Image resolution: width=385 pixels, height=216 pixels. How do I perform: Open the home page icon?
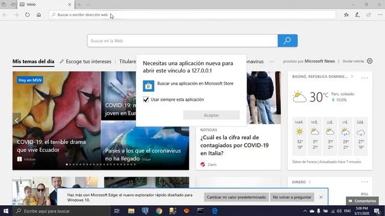pos(38,15)
